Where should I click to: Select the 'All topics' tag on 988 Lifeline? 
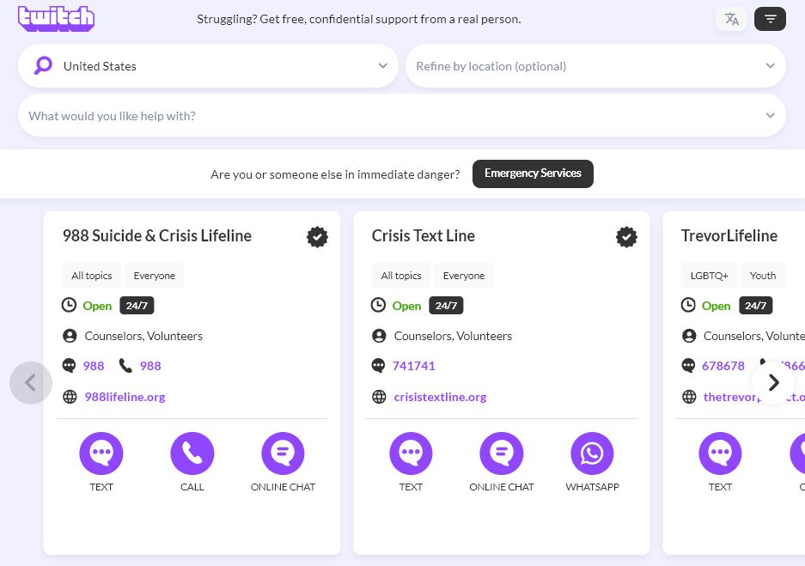pyautogui.click(x=91, y=276)
